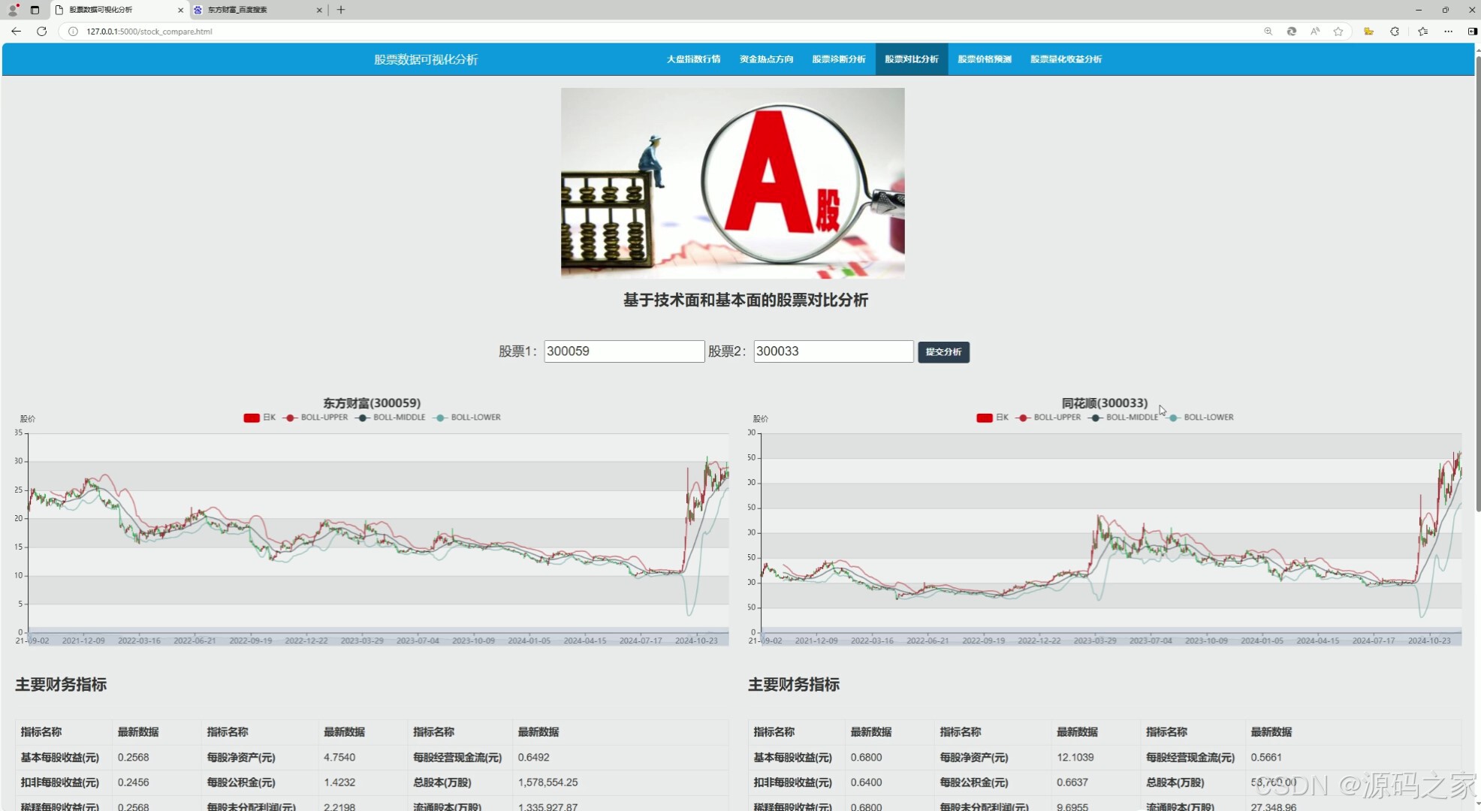Toggle BOLL-UPPER legend in 东方财富 chart
Viewport: 1481px width, 811px height.
coord(316,418)
